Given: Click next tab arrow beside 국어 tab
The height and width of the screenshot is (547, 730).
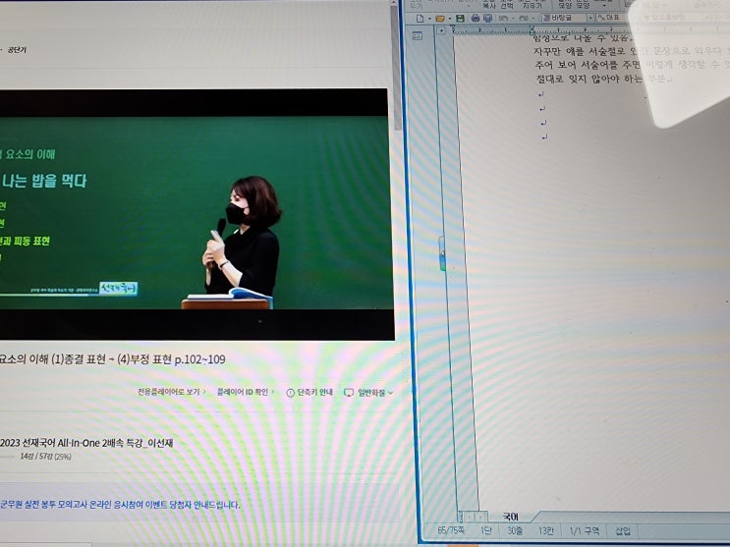Looking at the screenshot, I should click(480, 517).
